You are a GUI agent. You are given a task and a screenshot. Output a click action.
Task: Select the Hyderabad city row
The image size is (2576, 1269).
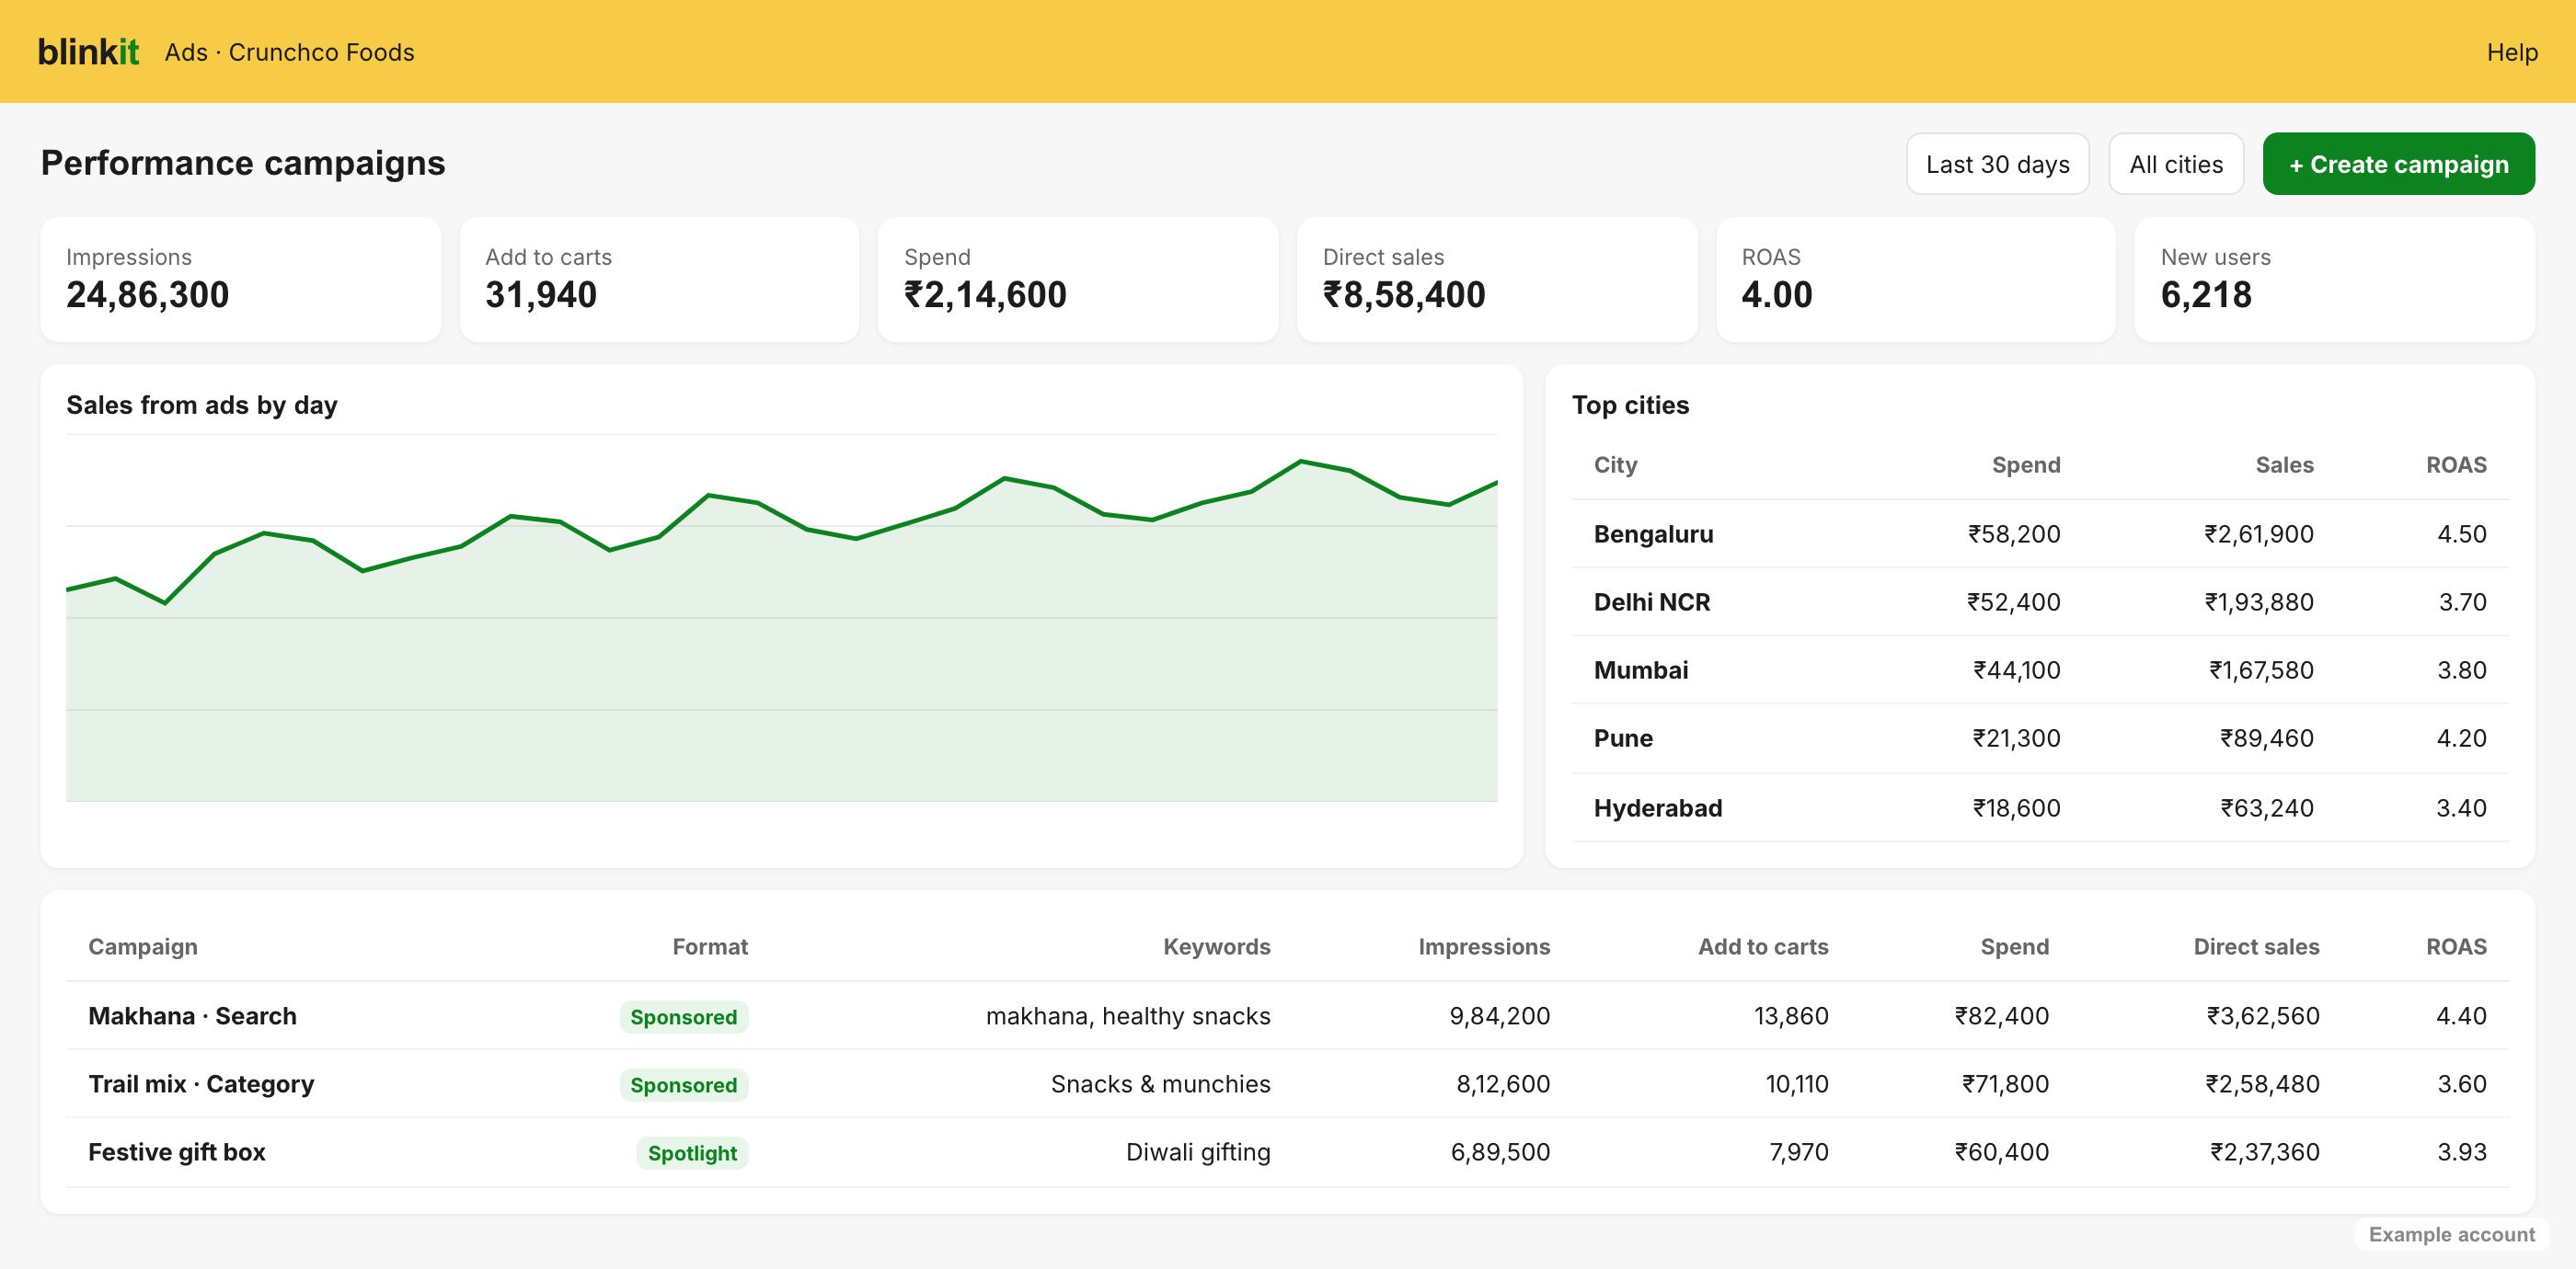[x=2040, y=807]
